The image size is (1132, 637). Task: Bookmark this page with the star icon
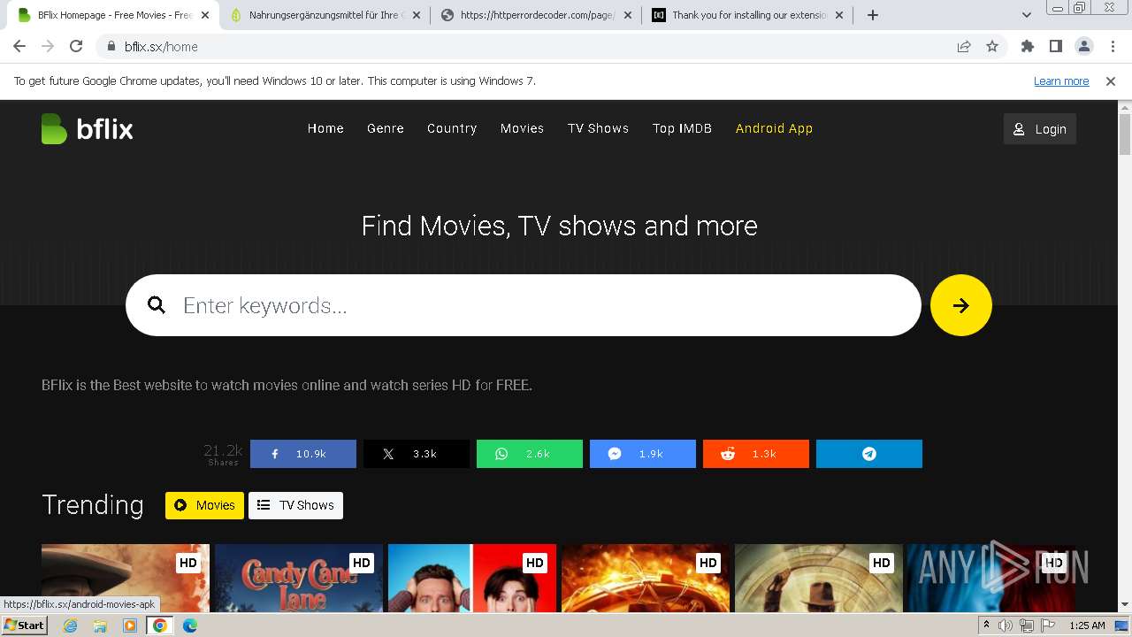[x=992, y=46]
